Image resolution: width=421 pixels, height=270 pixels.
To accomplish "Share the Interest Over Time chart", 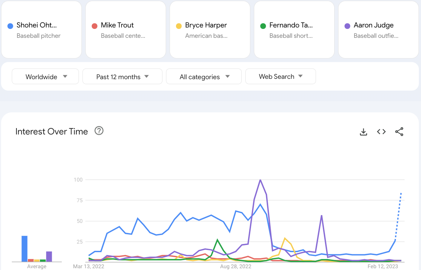I will coord(399,132).
